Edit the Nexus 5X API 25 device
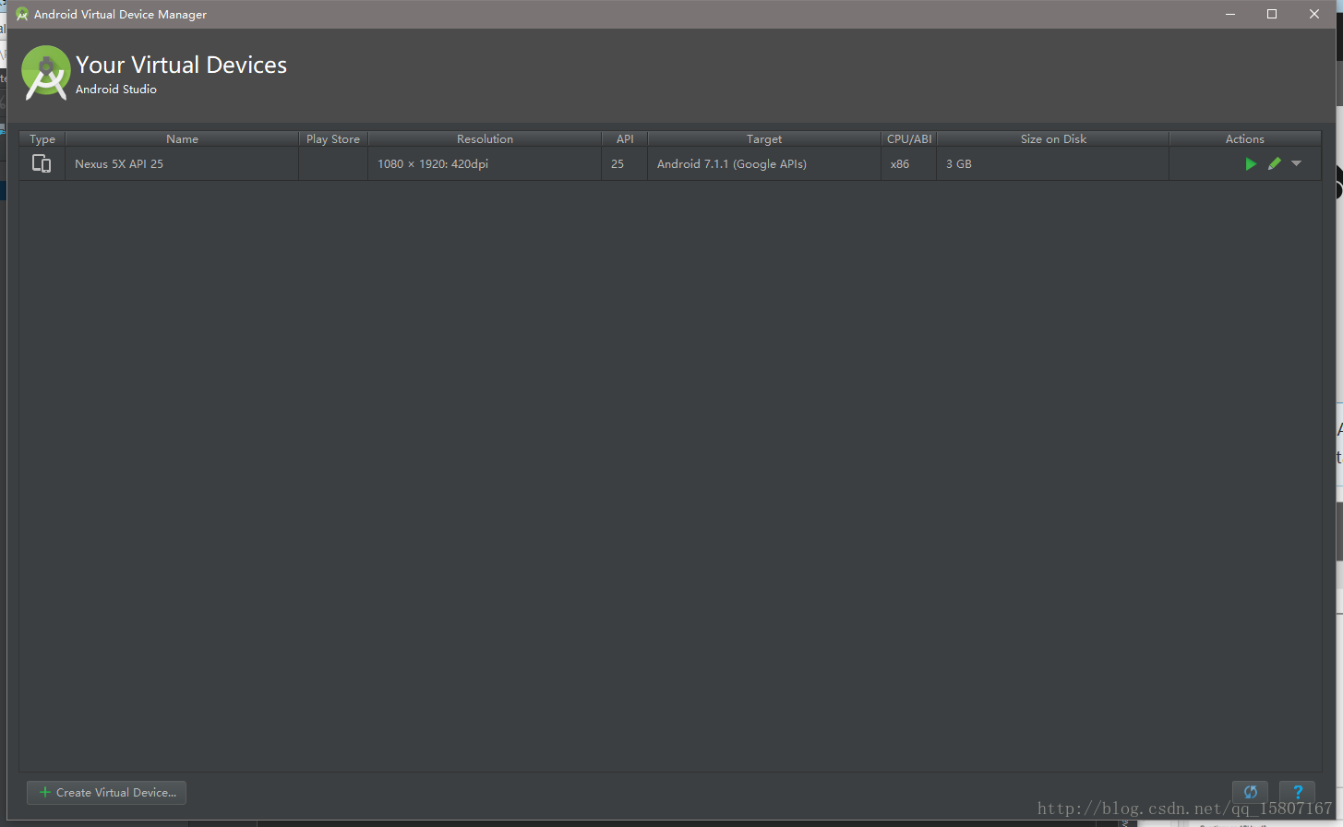1343x827 pixels. [x=1275, y=163]
